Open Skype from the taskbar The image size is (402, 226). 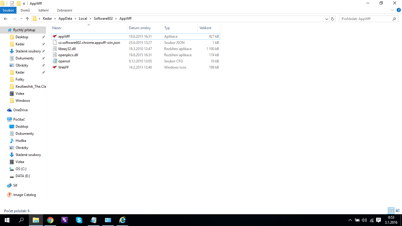[79, 220]
